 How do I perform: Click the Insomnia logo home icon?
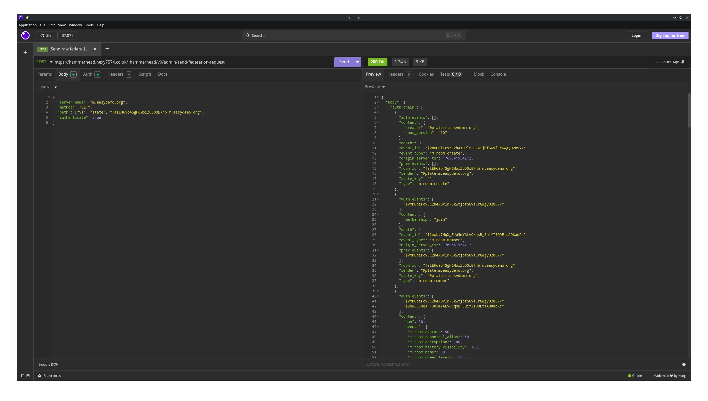(25, 35)
